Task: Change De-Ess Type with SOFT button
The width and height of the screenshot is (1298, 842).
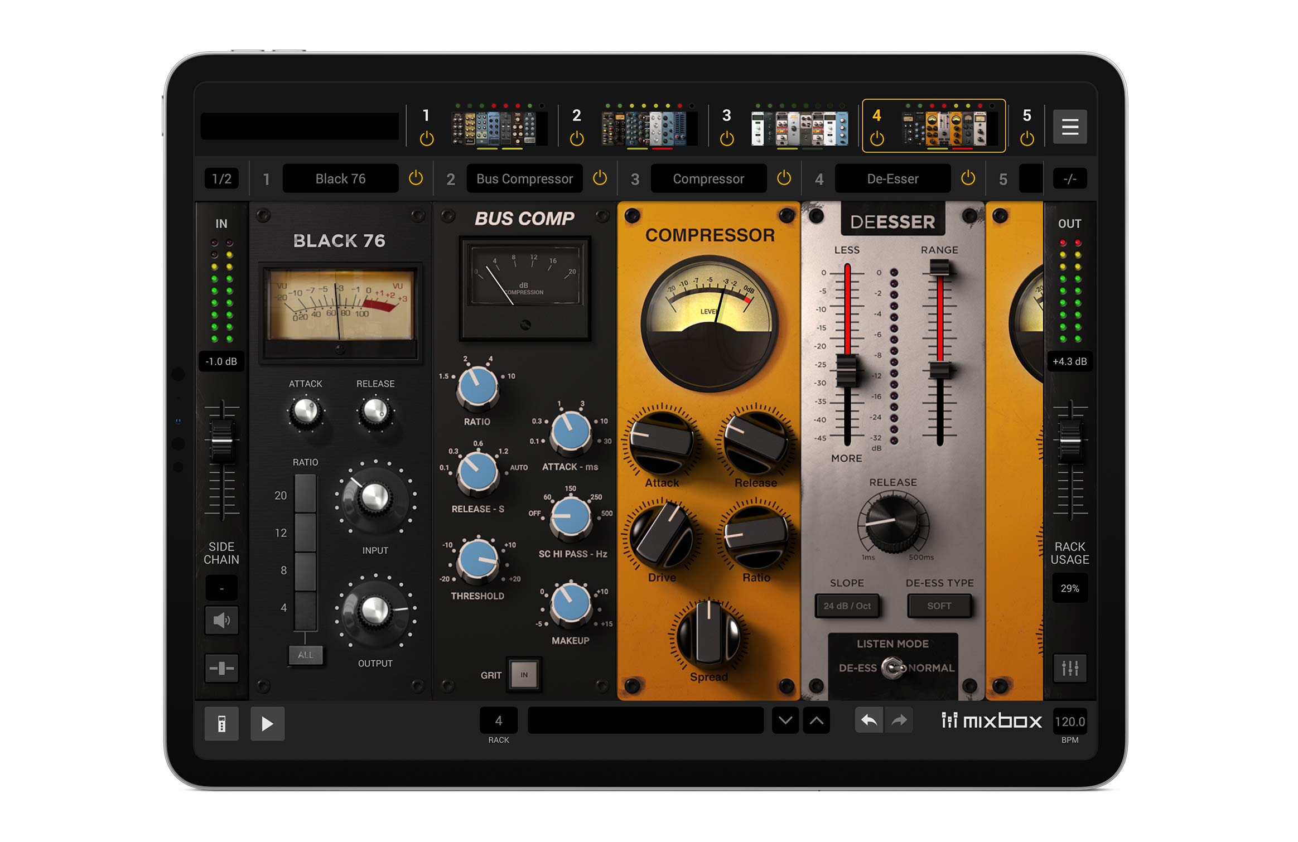Action: pyautogui.click(x=939, y=606)
